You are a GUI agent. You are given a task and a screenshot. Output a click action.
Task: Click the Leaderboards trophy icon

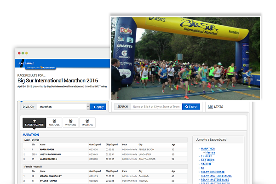coord(34,121)
